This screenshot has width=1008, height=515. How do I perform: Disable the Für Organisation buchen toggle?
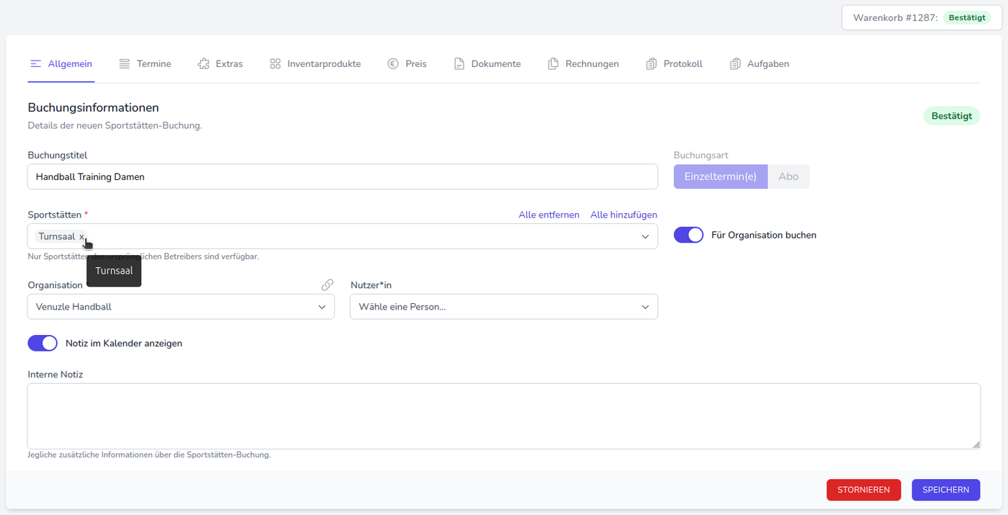point(688,235)
